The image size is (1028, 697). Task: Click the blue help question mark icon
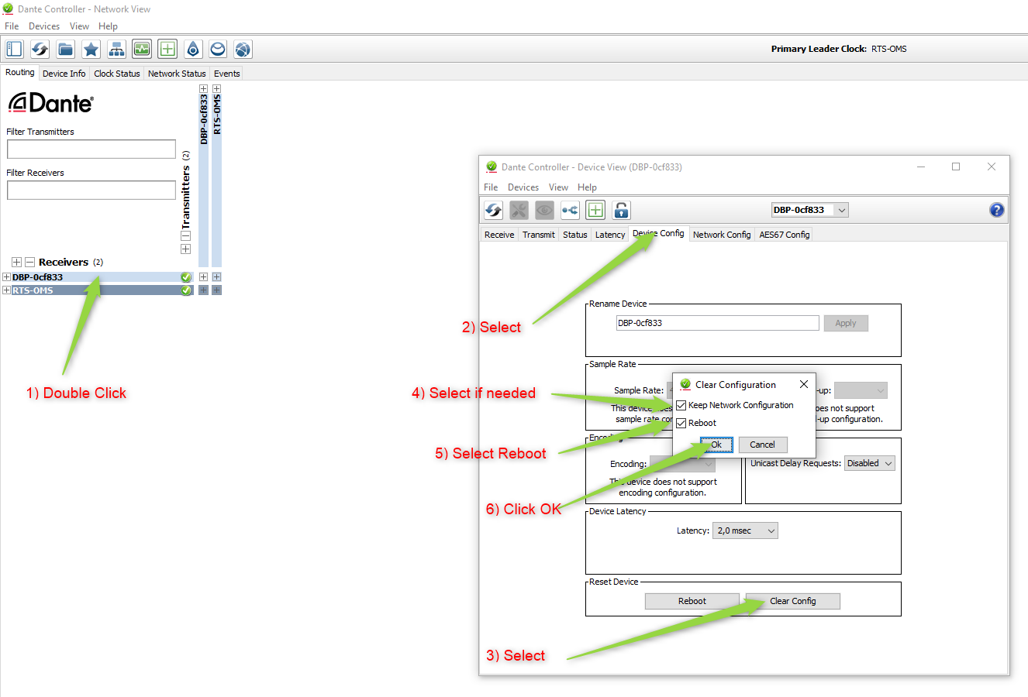[x=997, y=210]
